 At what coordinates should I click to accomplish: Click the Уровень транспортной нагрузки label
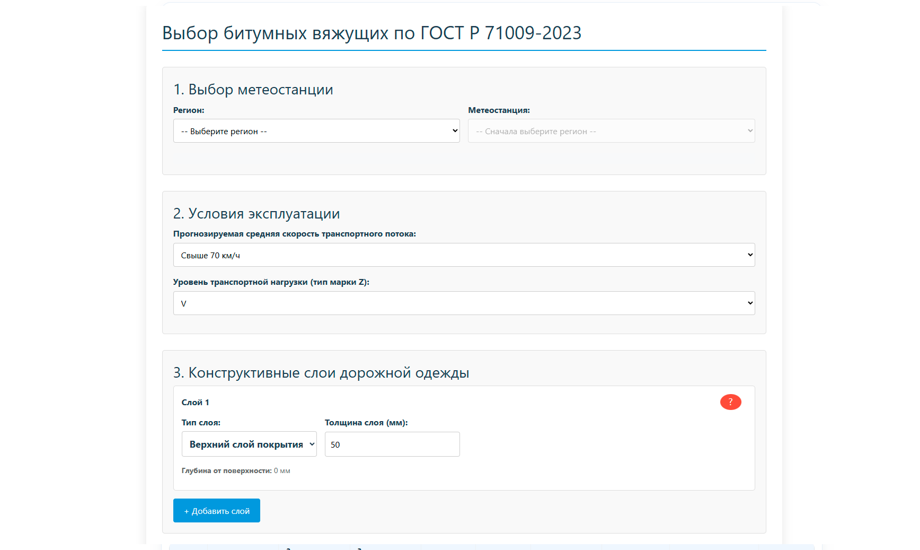[x=271, y=282]
